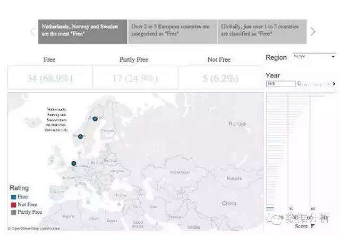Click the Algeria label on map

69,216
